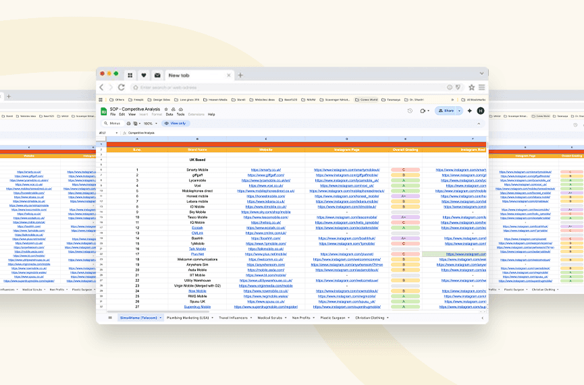Open the pinned mail tab
Viewport: 584px width, 385px height.
(x=157, y=75)
